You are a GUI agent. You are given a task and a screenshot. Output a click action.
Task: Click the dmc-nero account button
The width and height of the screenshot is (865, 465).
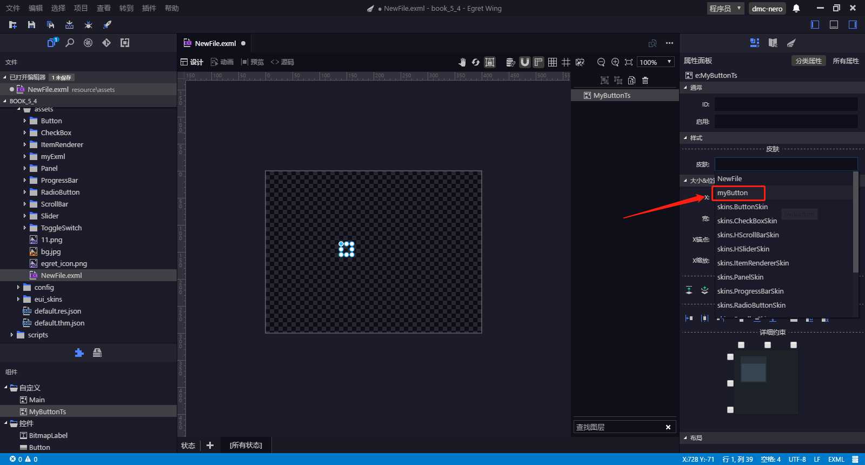[767, 8]
